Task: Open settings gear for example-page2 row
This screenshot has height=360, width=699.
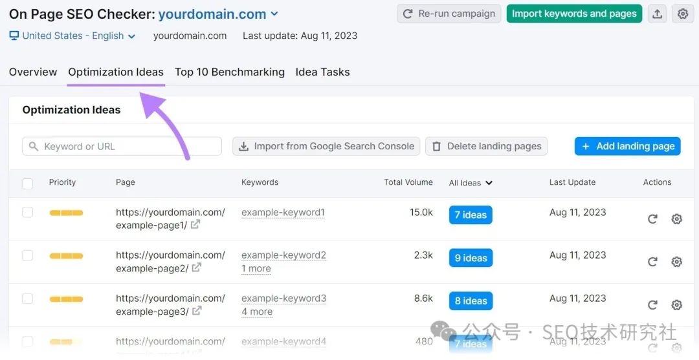Action: [x=676, y=262]
